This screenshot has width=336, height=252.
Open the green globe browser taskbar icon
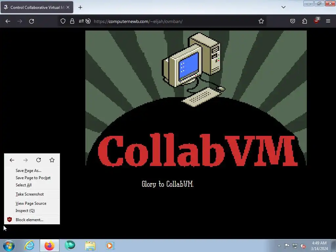pos(70,245)
